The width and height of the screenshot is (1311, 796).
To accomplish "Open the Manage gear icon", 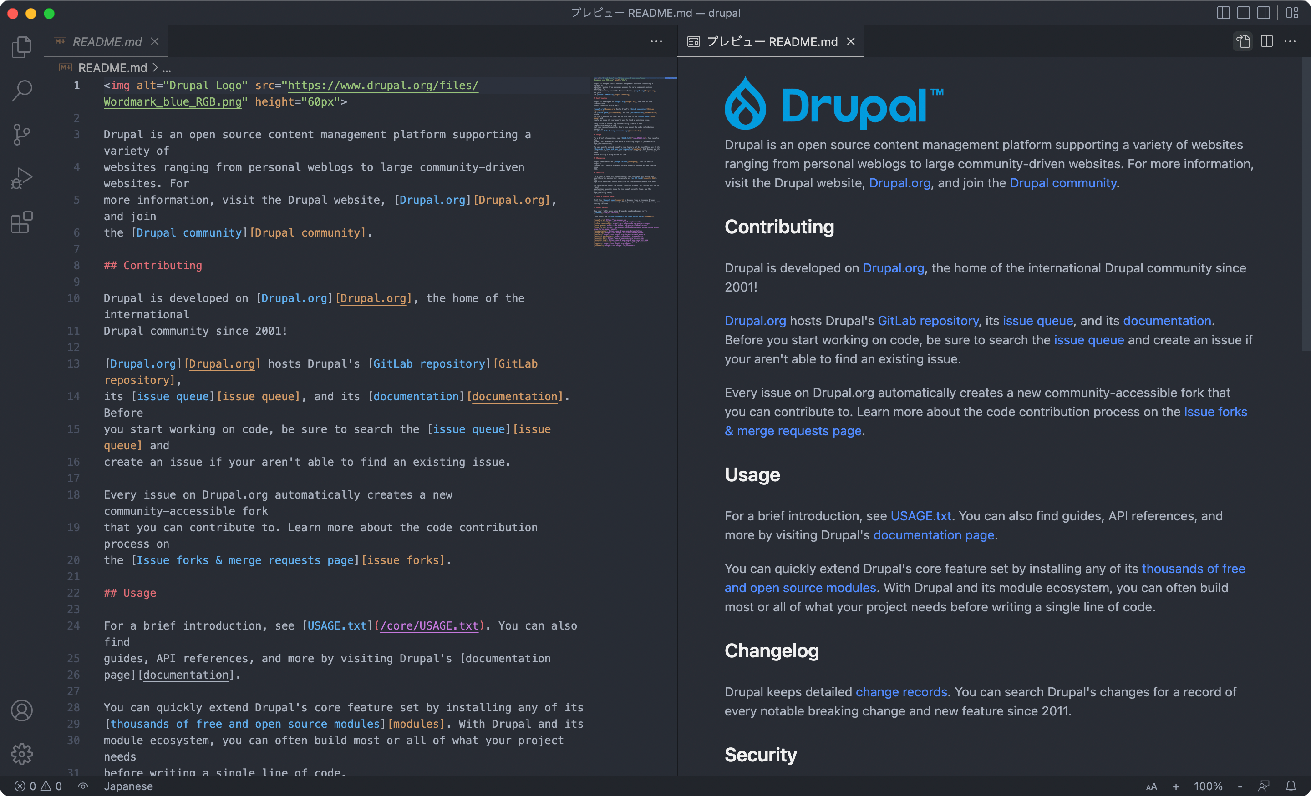I will click(21, 754).
